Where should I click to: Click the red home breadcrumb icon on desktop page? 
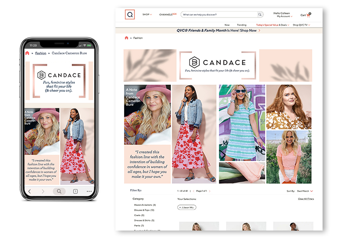click(126, 38)
